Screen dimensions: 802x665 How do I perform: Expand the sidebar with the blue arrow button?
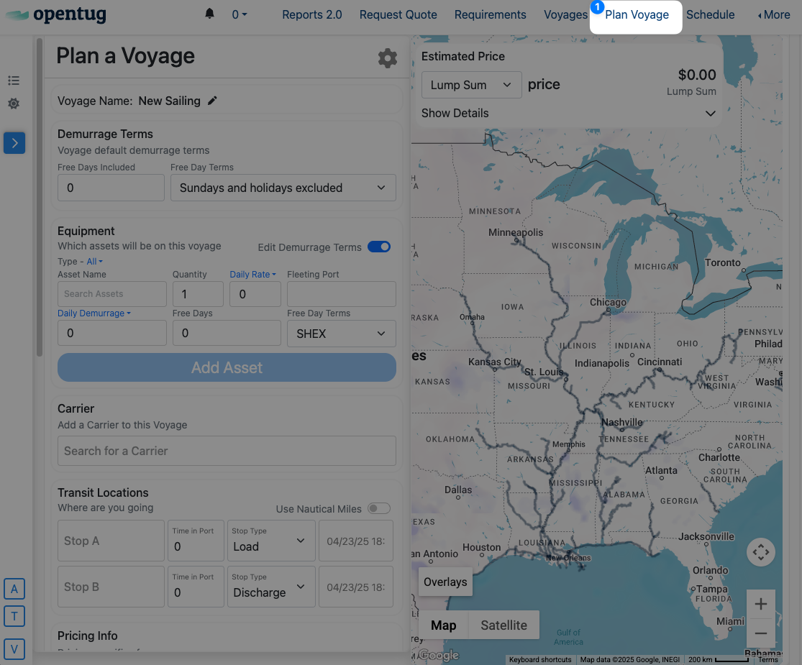[14, 143]
